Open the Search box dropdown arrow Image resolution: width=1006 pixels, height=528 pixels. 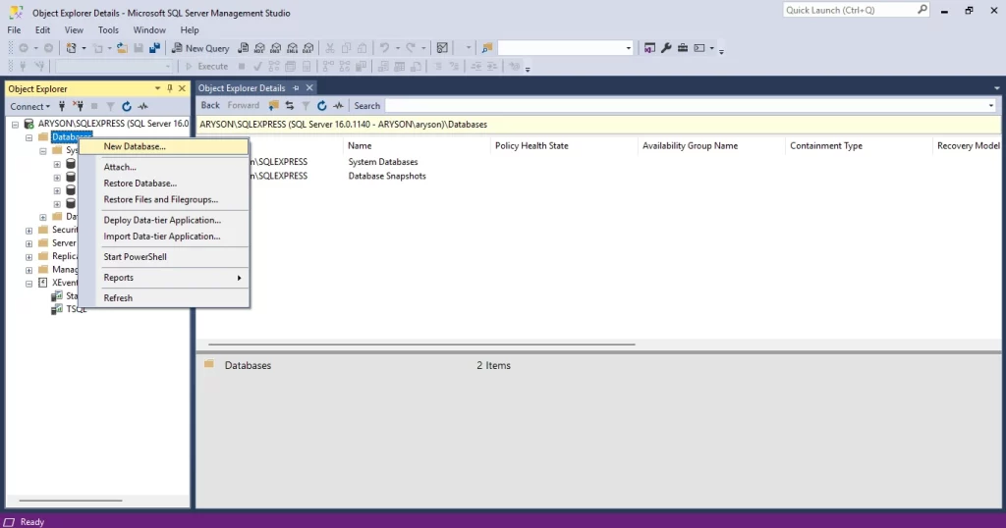coord(990,106)
